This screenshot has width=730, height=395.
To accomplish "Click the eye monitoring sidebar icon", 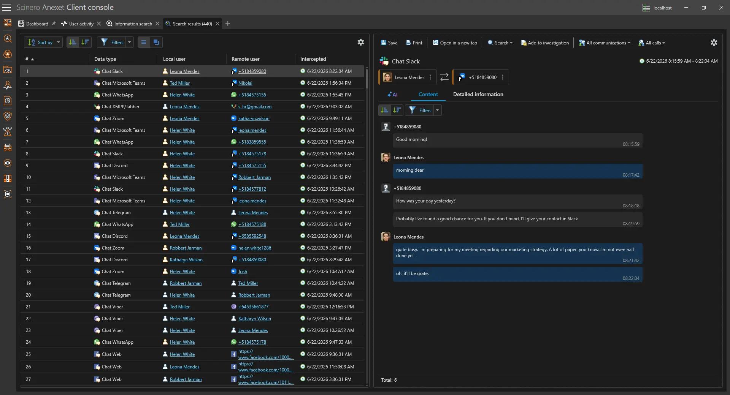I will (x=8, y=163).
